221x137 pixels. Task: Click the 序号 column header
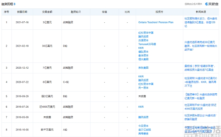click(x=7, y=12)
